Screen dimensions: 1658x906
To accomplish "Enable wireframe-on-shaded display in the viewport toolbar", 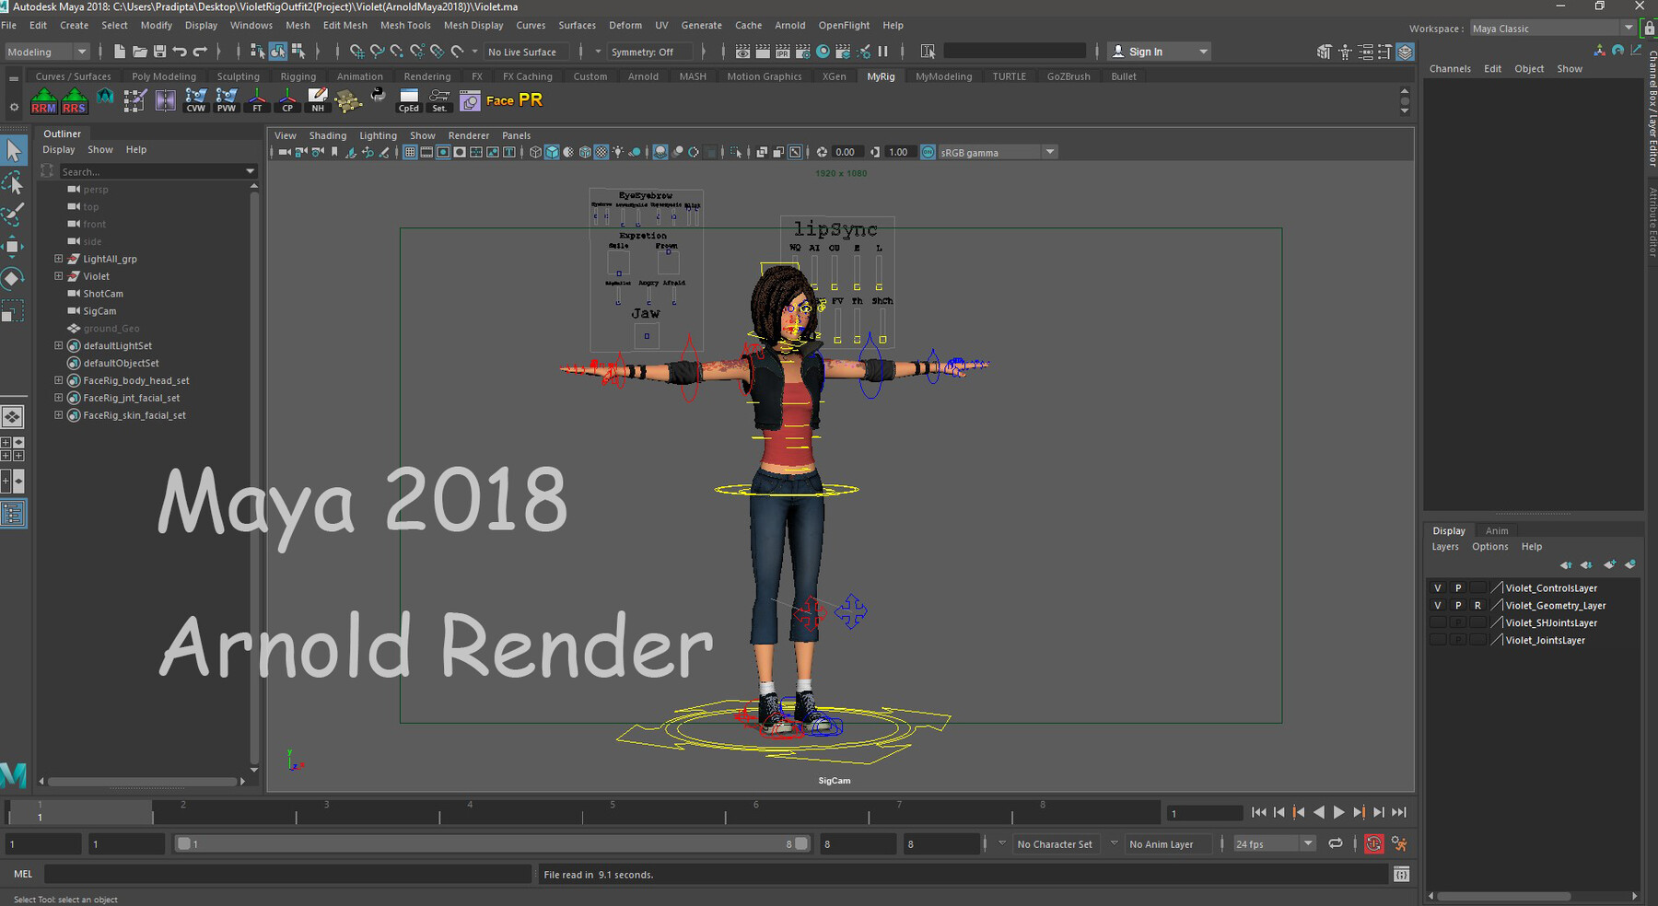I will coord(584,152).
